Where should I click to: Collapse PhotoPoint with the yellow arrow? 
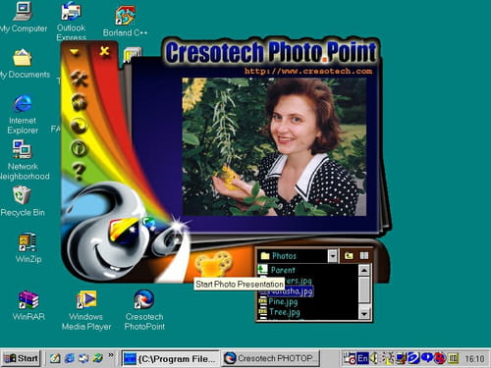[x=75, y=52]
